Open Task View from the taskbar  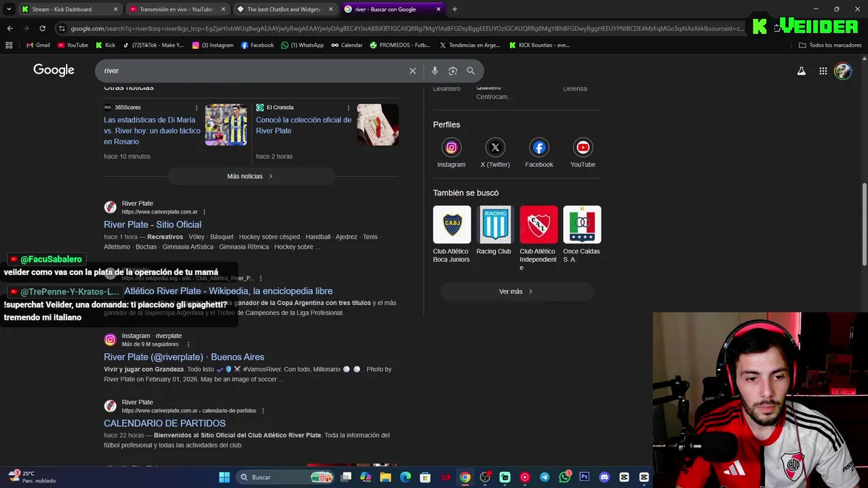coord(346,477)
